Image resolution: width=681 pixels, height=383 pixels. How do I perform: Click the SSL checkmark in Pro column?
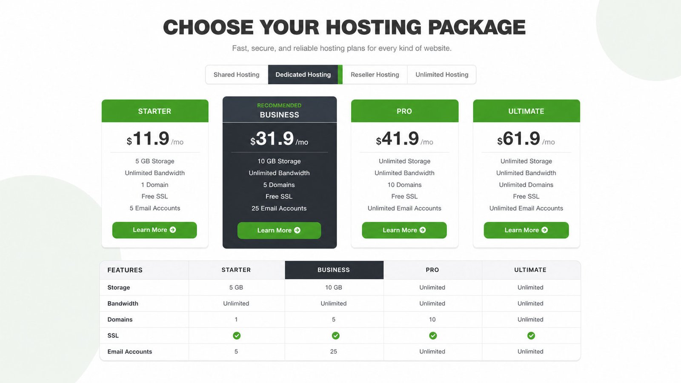point(433,335)
